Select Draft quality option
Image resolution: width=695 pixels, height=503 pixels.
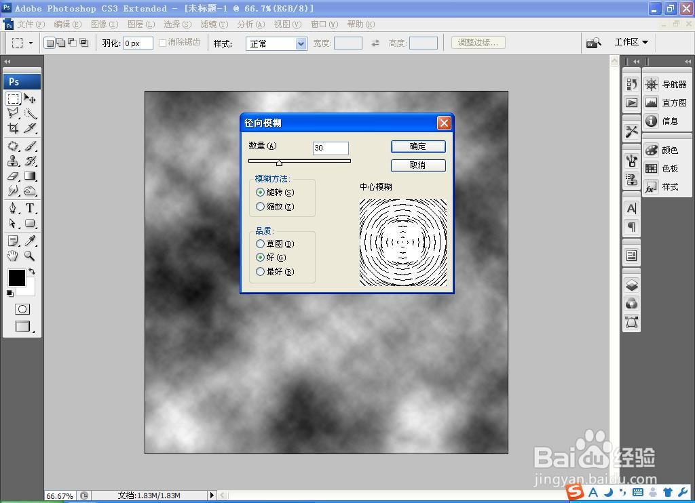tap(260, 243)
